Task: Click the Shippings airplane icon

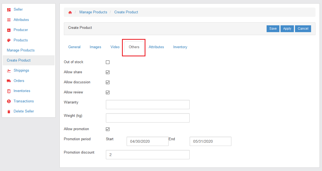Action: [x=9, y=71]
